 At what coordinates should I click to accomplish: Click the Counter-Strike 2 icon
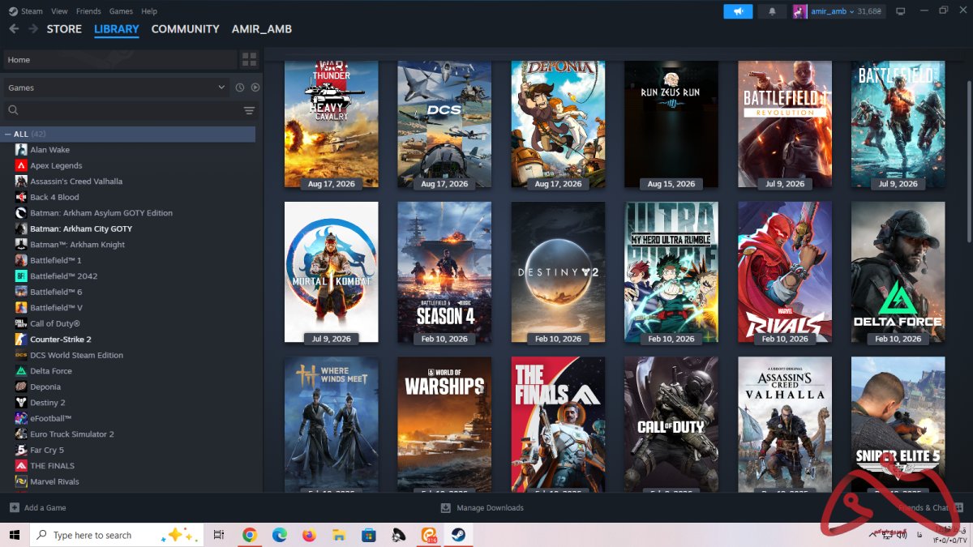click(21, 340)
